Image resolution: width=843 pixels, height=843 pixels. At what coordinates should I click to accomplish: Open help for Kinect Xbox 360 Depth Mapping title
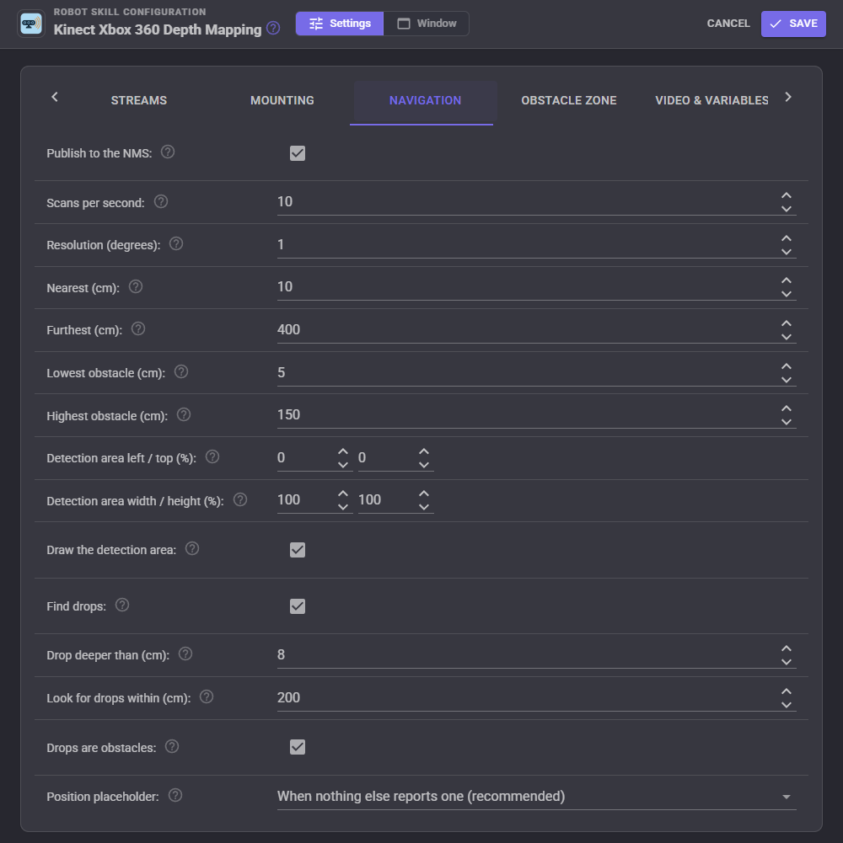273,28
